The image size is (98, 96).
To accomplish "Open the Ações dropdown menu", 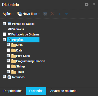I will (8, 14).
